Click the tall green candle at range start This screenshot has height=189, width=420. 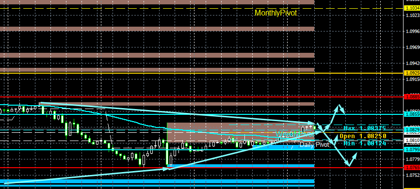click(167, 144)
